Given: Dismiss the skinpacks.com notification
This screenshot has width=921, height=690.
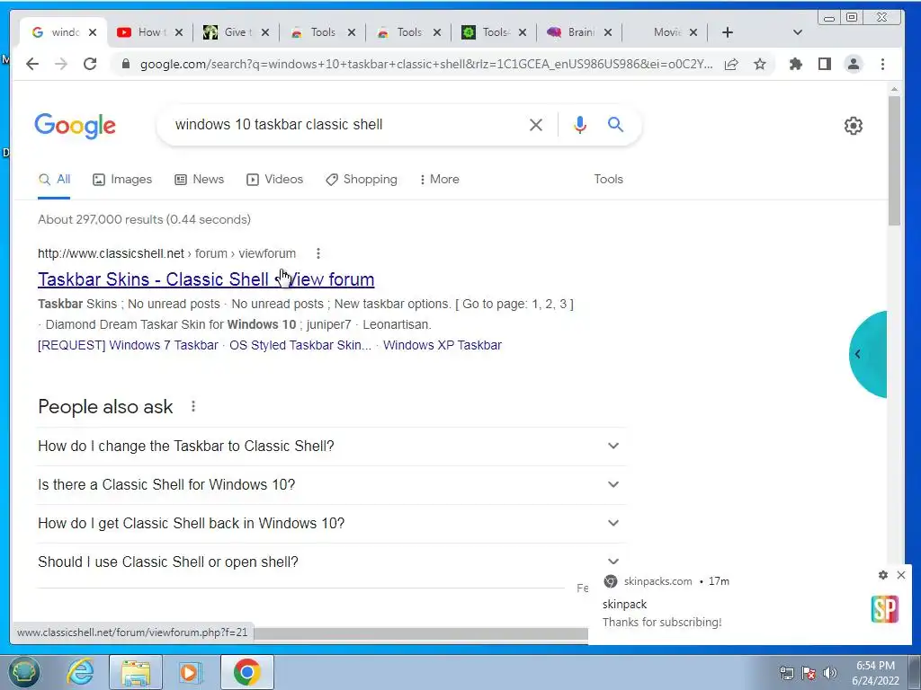Looking at the screenshot, I should point(901,575).
